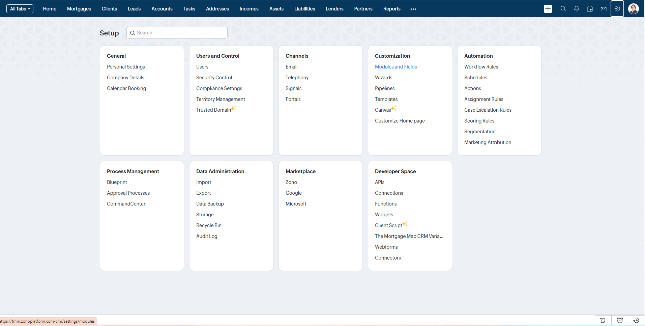Open the calendar icon in top bar
Viewport: 645px width, 326px height.
(590, 9)
